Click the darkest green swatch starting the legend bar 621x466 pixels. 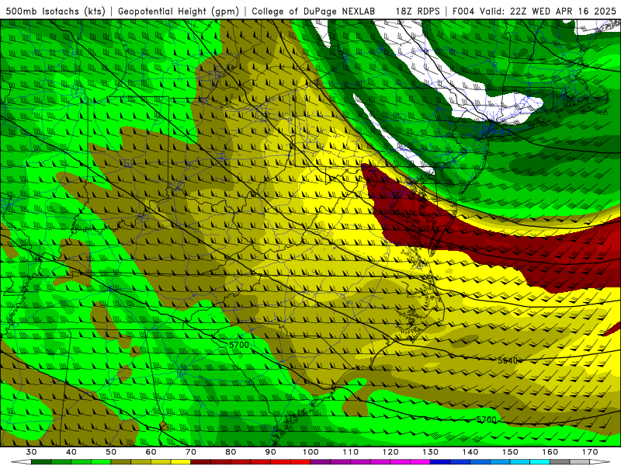(x=41, y=462)
